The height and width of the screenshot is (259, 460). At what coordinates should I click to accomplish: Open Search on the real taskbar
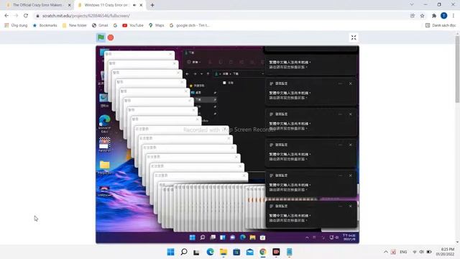point(184,252)
